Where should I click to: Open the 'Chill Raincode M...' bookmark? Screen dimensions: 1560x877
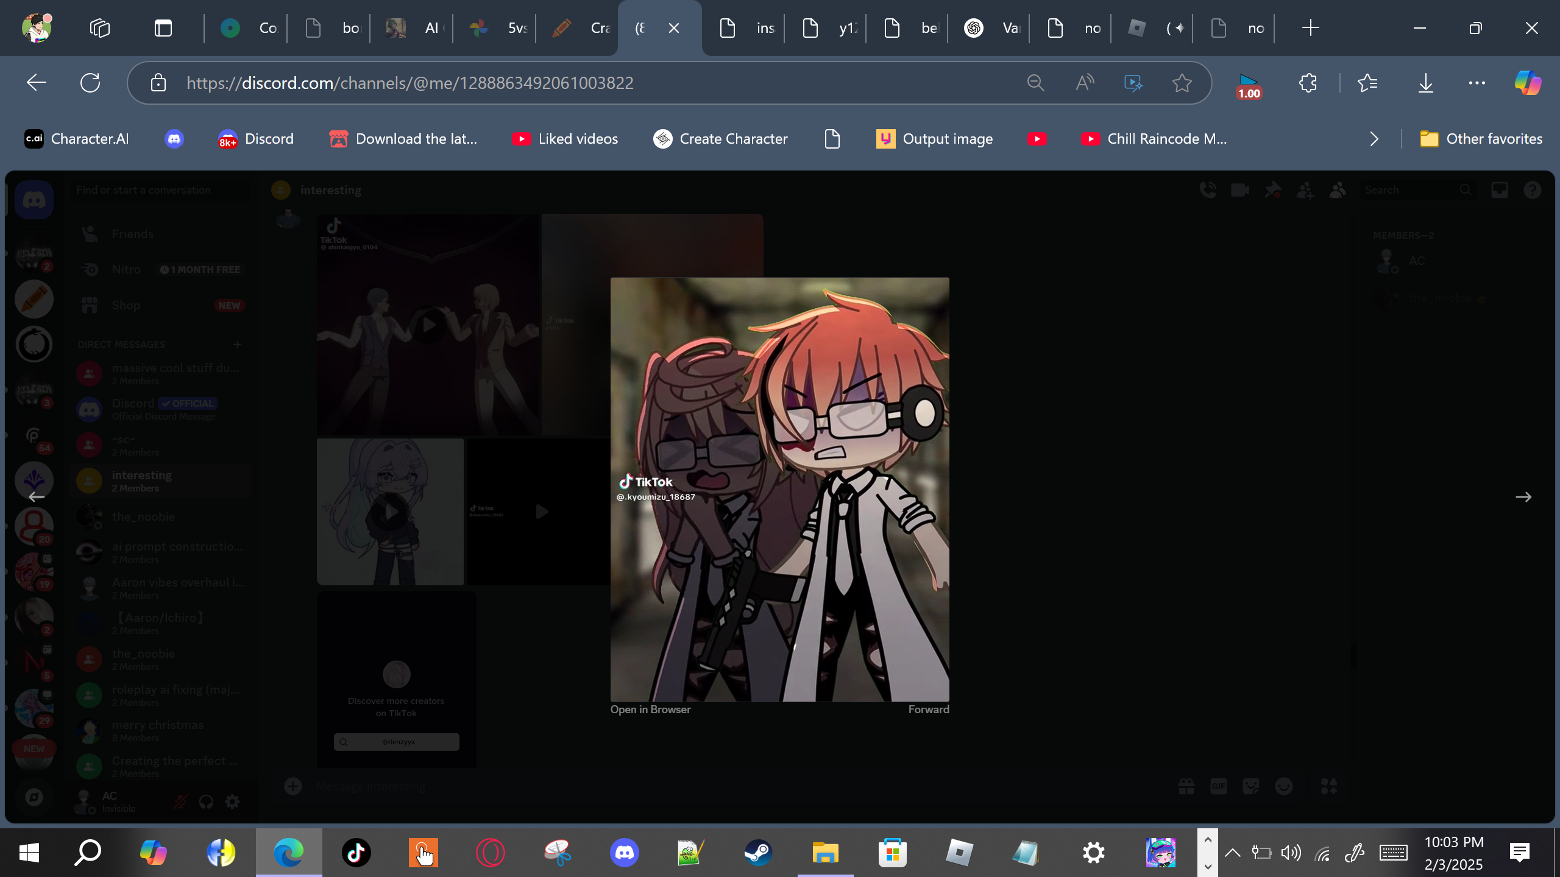point(1154,139)
